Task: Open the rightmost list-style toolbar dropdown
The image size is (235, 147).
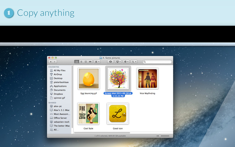Action: [x=134, y=62]
